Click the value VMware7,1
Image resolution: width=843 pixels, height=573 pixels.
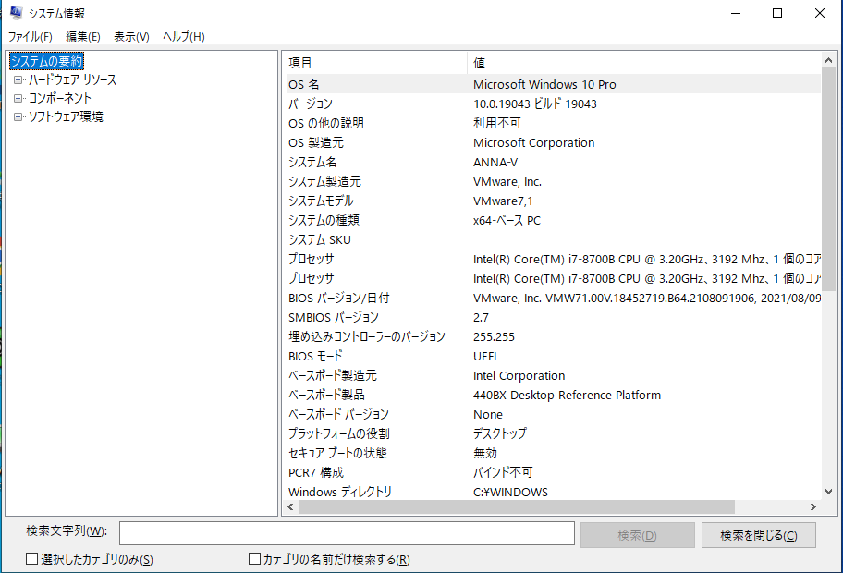pyautogui.click(x=503, y=201)
